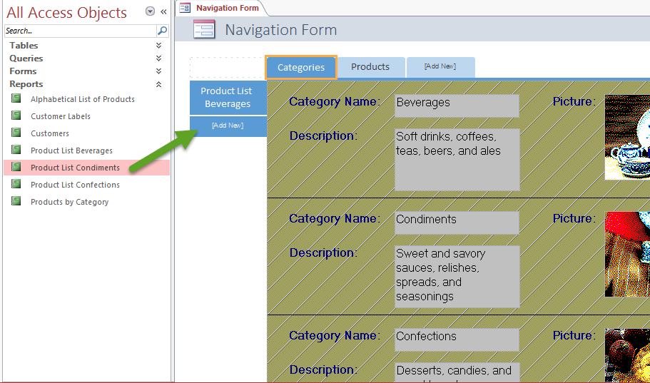The image size is (650, 383).
Task: Select the Categories tab
Action: point(300,67)
